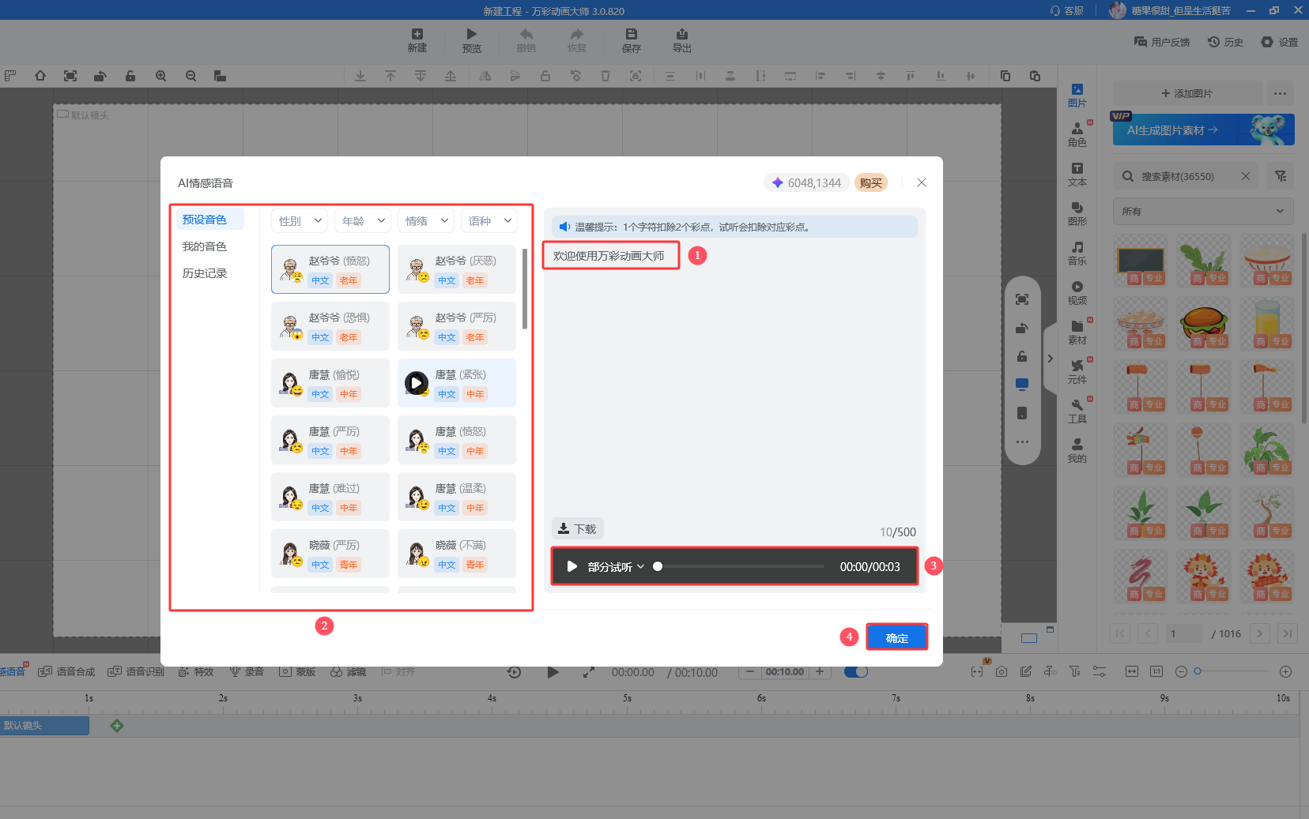
Task: Select the blackboard image thumbnail
Action: point(1141,260)
